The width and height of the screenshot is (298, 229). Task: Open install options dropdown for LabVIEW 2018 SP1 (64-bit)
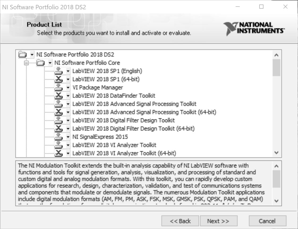pyautogui.click(x=68, y=79)
